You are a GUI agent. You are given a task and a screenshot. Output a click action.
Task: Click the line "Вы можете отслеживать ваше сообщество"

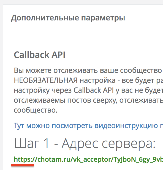(88, 71)
